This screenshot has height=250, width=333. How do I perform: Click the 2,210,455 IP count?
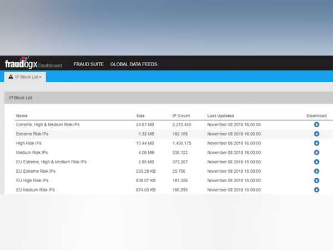click(182, 124)
